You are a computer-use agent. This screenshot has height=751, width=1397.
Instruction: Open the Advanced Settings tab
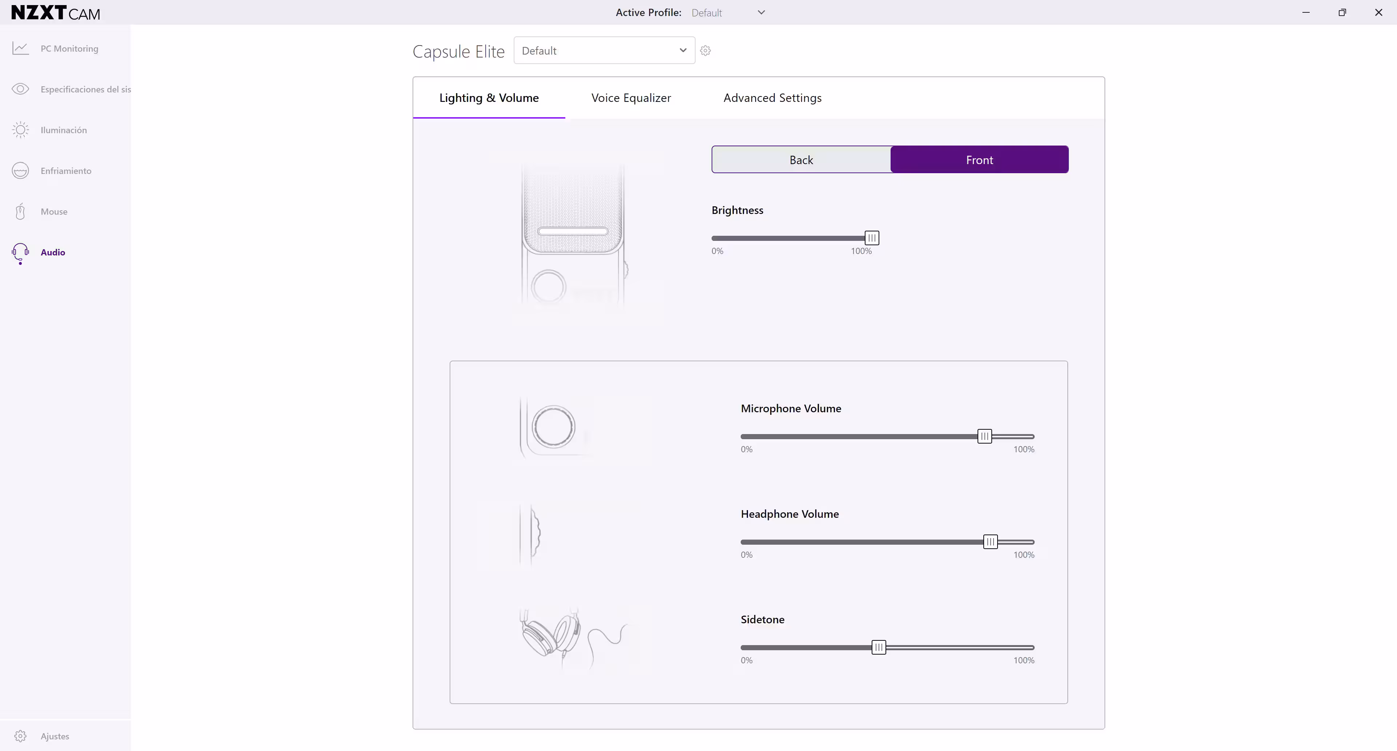(x=772, y=98)
